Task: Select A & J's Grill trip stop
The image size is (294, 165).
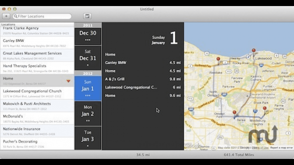Action: tap(143, 79)
